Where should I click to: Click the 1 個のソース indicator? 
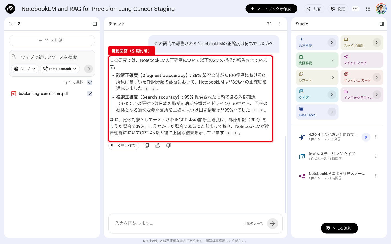(x=254, y=224)
